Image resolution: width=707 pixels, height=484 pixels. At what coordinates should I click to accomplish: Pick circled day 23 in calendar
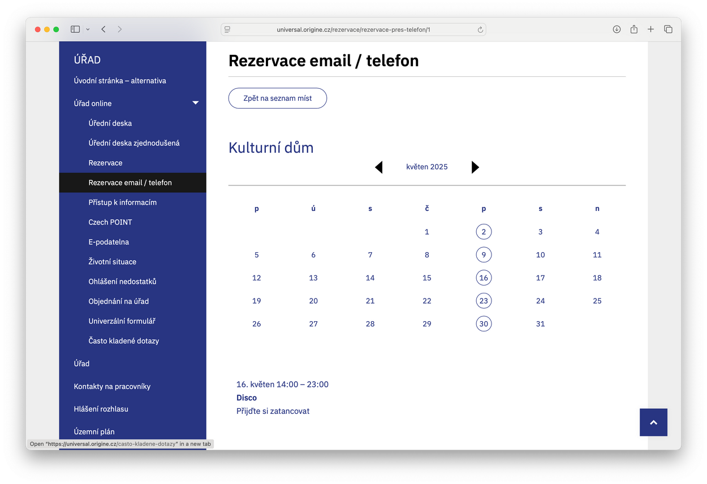484,301
